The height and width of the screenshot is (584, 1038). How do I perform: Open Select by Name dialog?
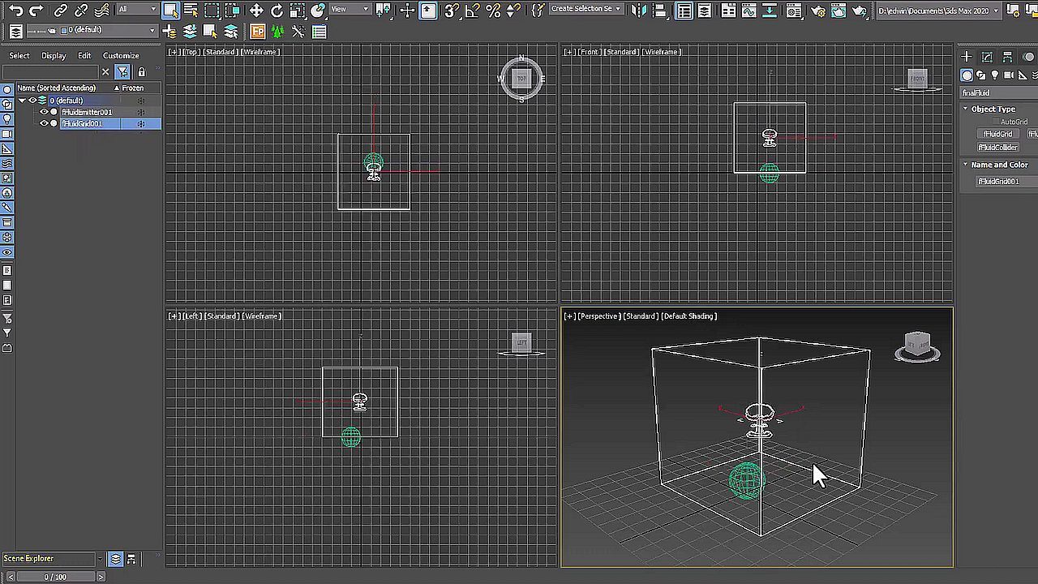[x=189, y=9]
